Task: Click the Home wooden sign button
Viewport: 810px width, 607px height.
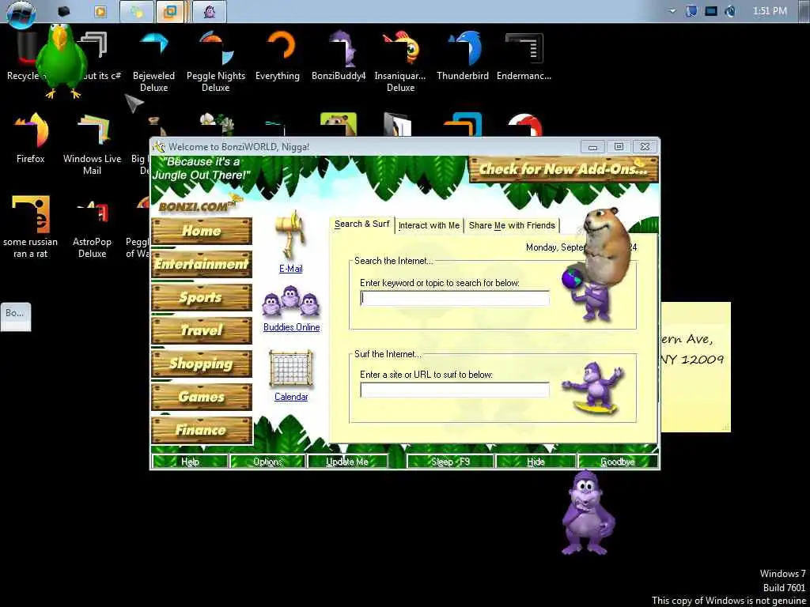Action: click(202, 231)
